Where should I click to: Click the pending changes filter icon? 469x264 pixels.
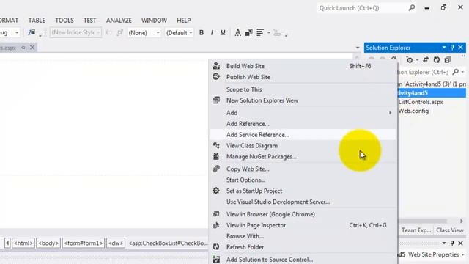pos(410,60)
